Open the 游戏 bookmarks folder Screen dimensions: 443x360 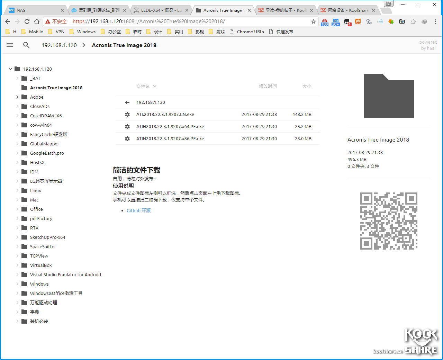[217, 31]
